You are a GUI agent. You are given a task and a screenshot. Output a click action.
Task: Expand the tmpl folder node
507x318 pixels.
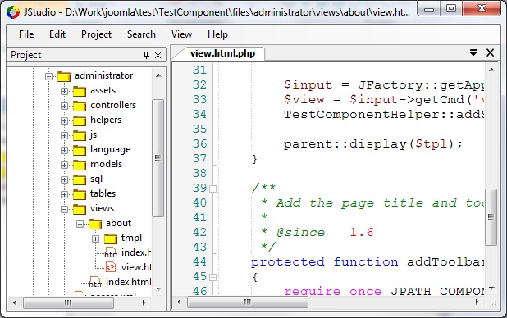tap(95, 238)
